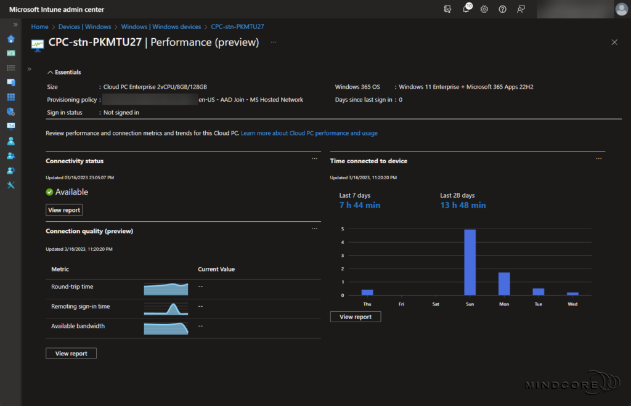Open the Apps grid icon
The width and height of the screenshot is (631, 406).
[10, 97]
